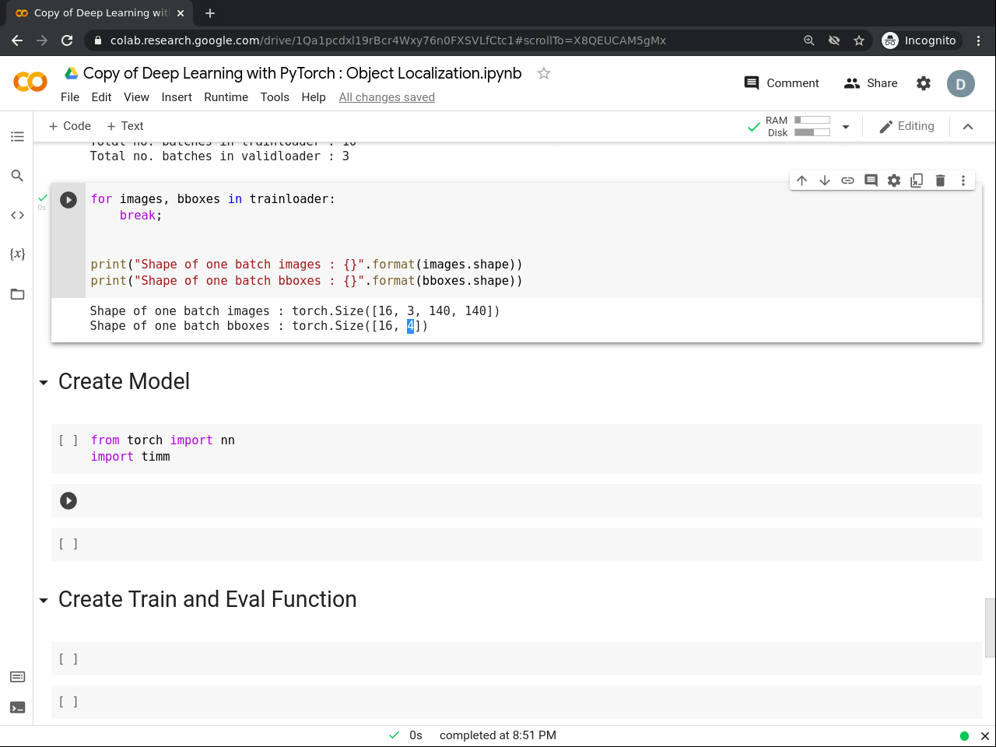This screenshot has height=747, width=996.
Task: Toggle header visibility with the chevron
Action: point(968,127)
